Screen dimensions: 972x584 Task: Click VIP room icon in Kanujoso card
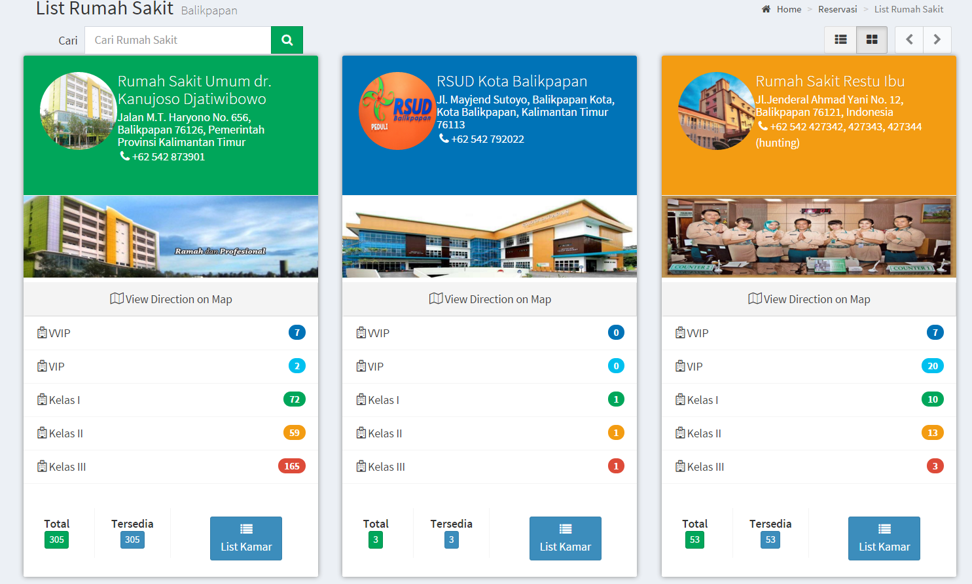[x=43, y=366]
